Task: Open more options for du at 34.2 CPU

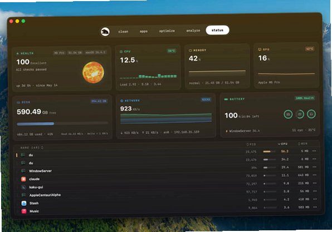Action: 314,159
